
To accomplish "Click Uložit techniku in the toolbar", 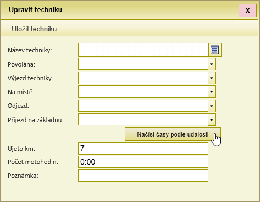I will pos(34,29).
